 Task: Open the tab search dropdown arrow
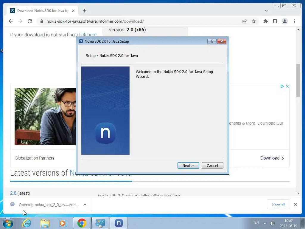pyautogui.click(x=266, y=11)
